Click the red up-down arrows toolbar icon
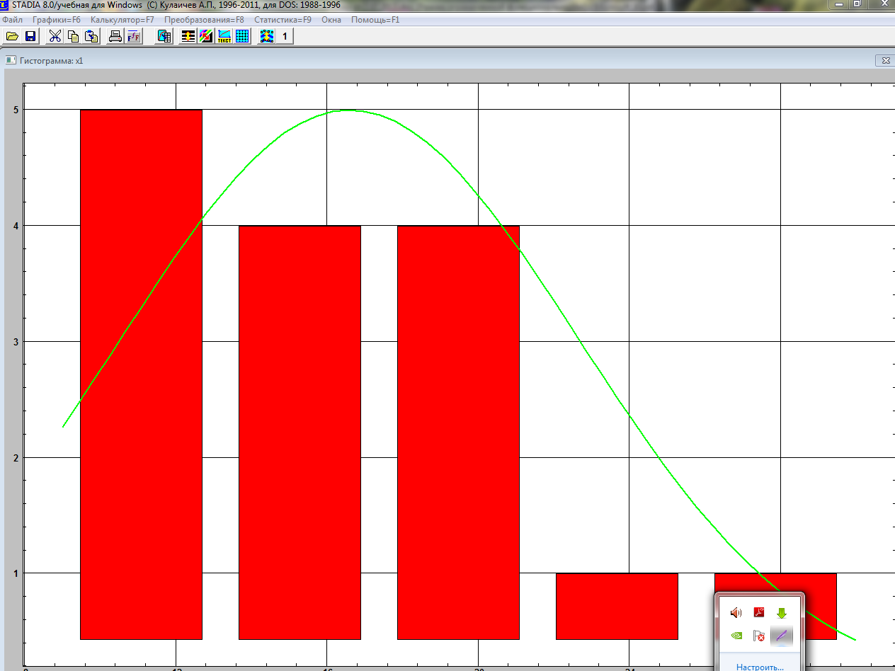Viewport: 895px width, 671px height. pos(188,36)
